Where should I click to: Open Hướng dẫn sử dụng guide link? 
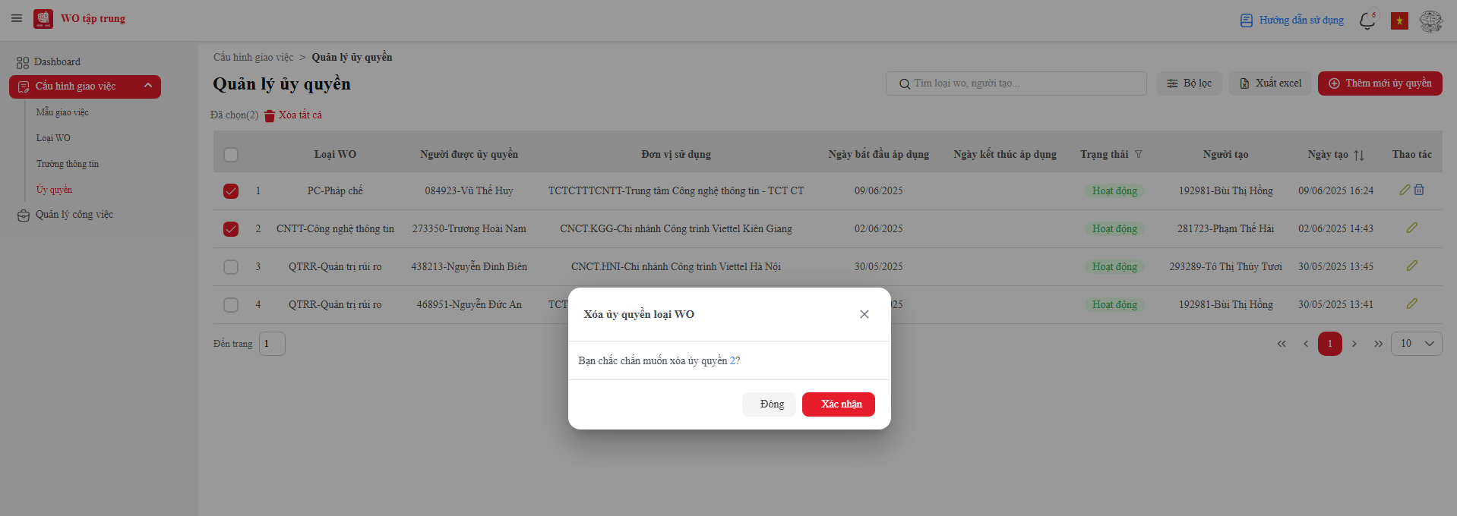[1291, 20]
